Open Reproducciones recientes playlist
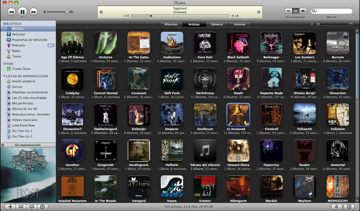 coord(28,114)
